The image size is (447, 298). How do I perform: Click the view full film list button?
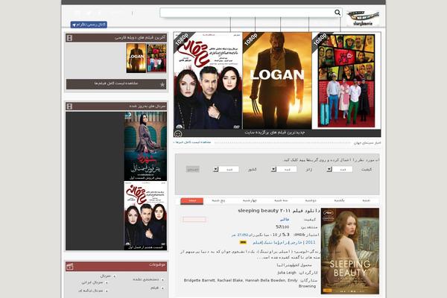(116, 84)
